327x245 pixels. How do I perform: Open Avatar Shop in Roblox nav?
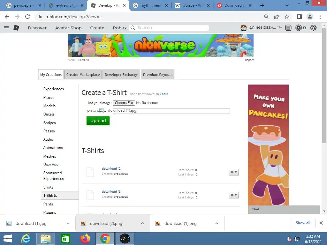(68, 28)
